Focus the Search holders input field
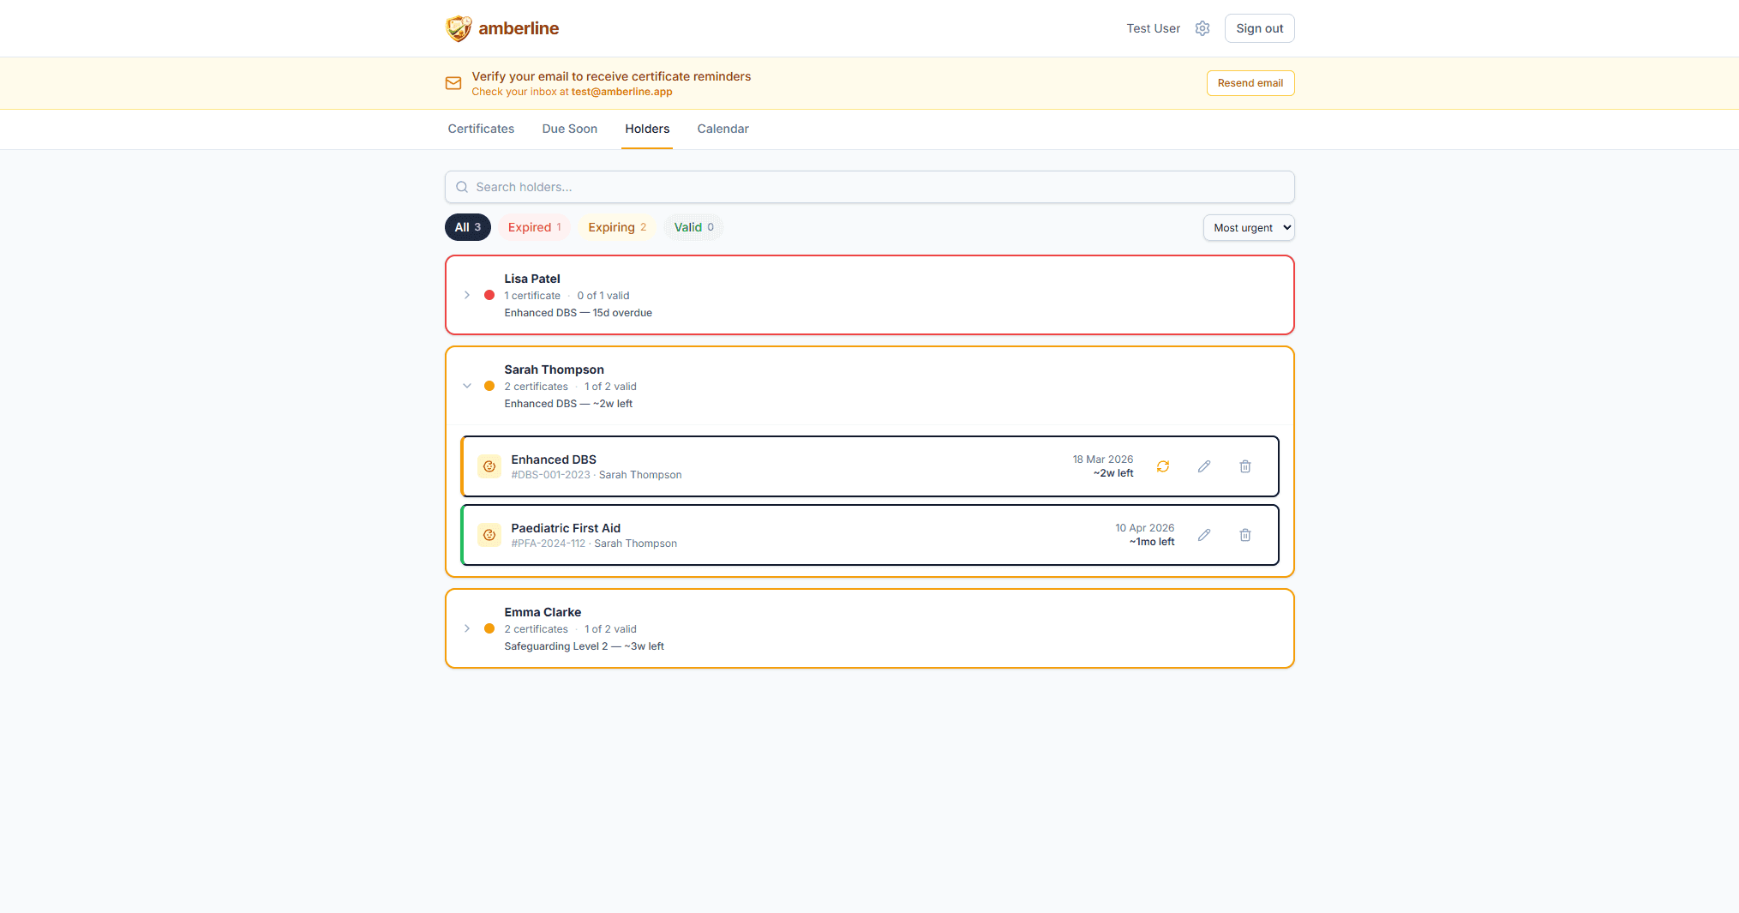 point(869,187)
